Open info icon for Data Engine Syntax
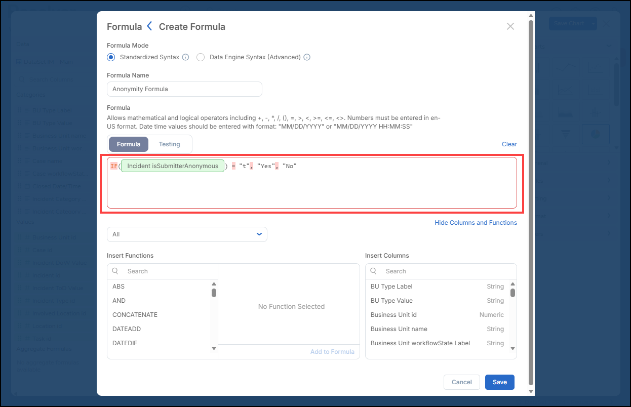 307,57
